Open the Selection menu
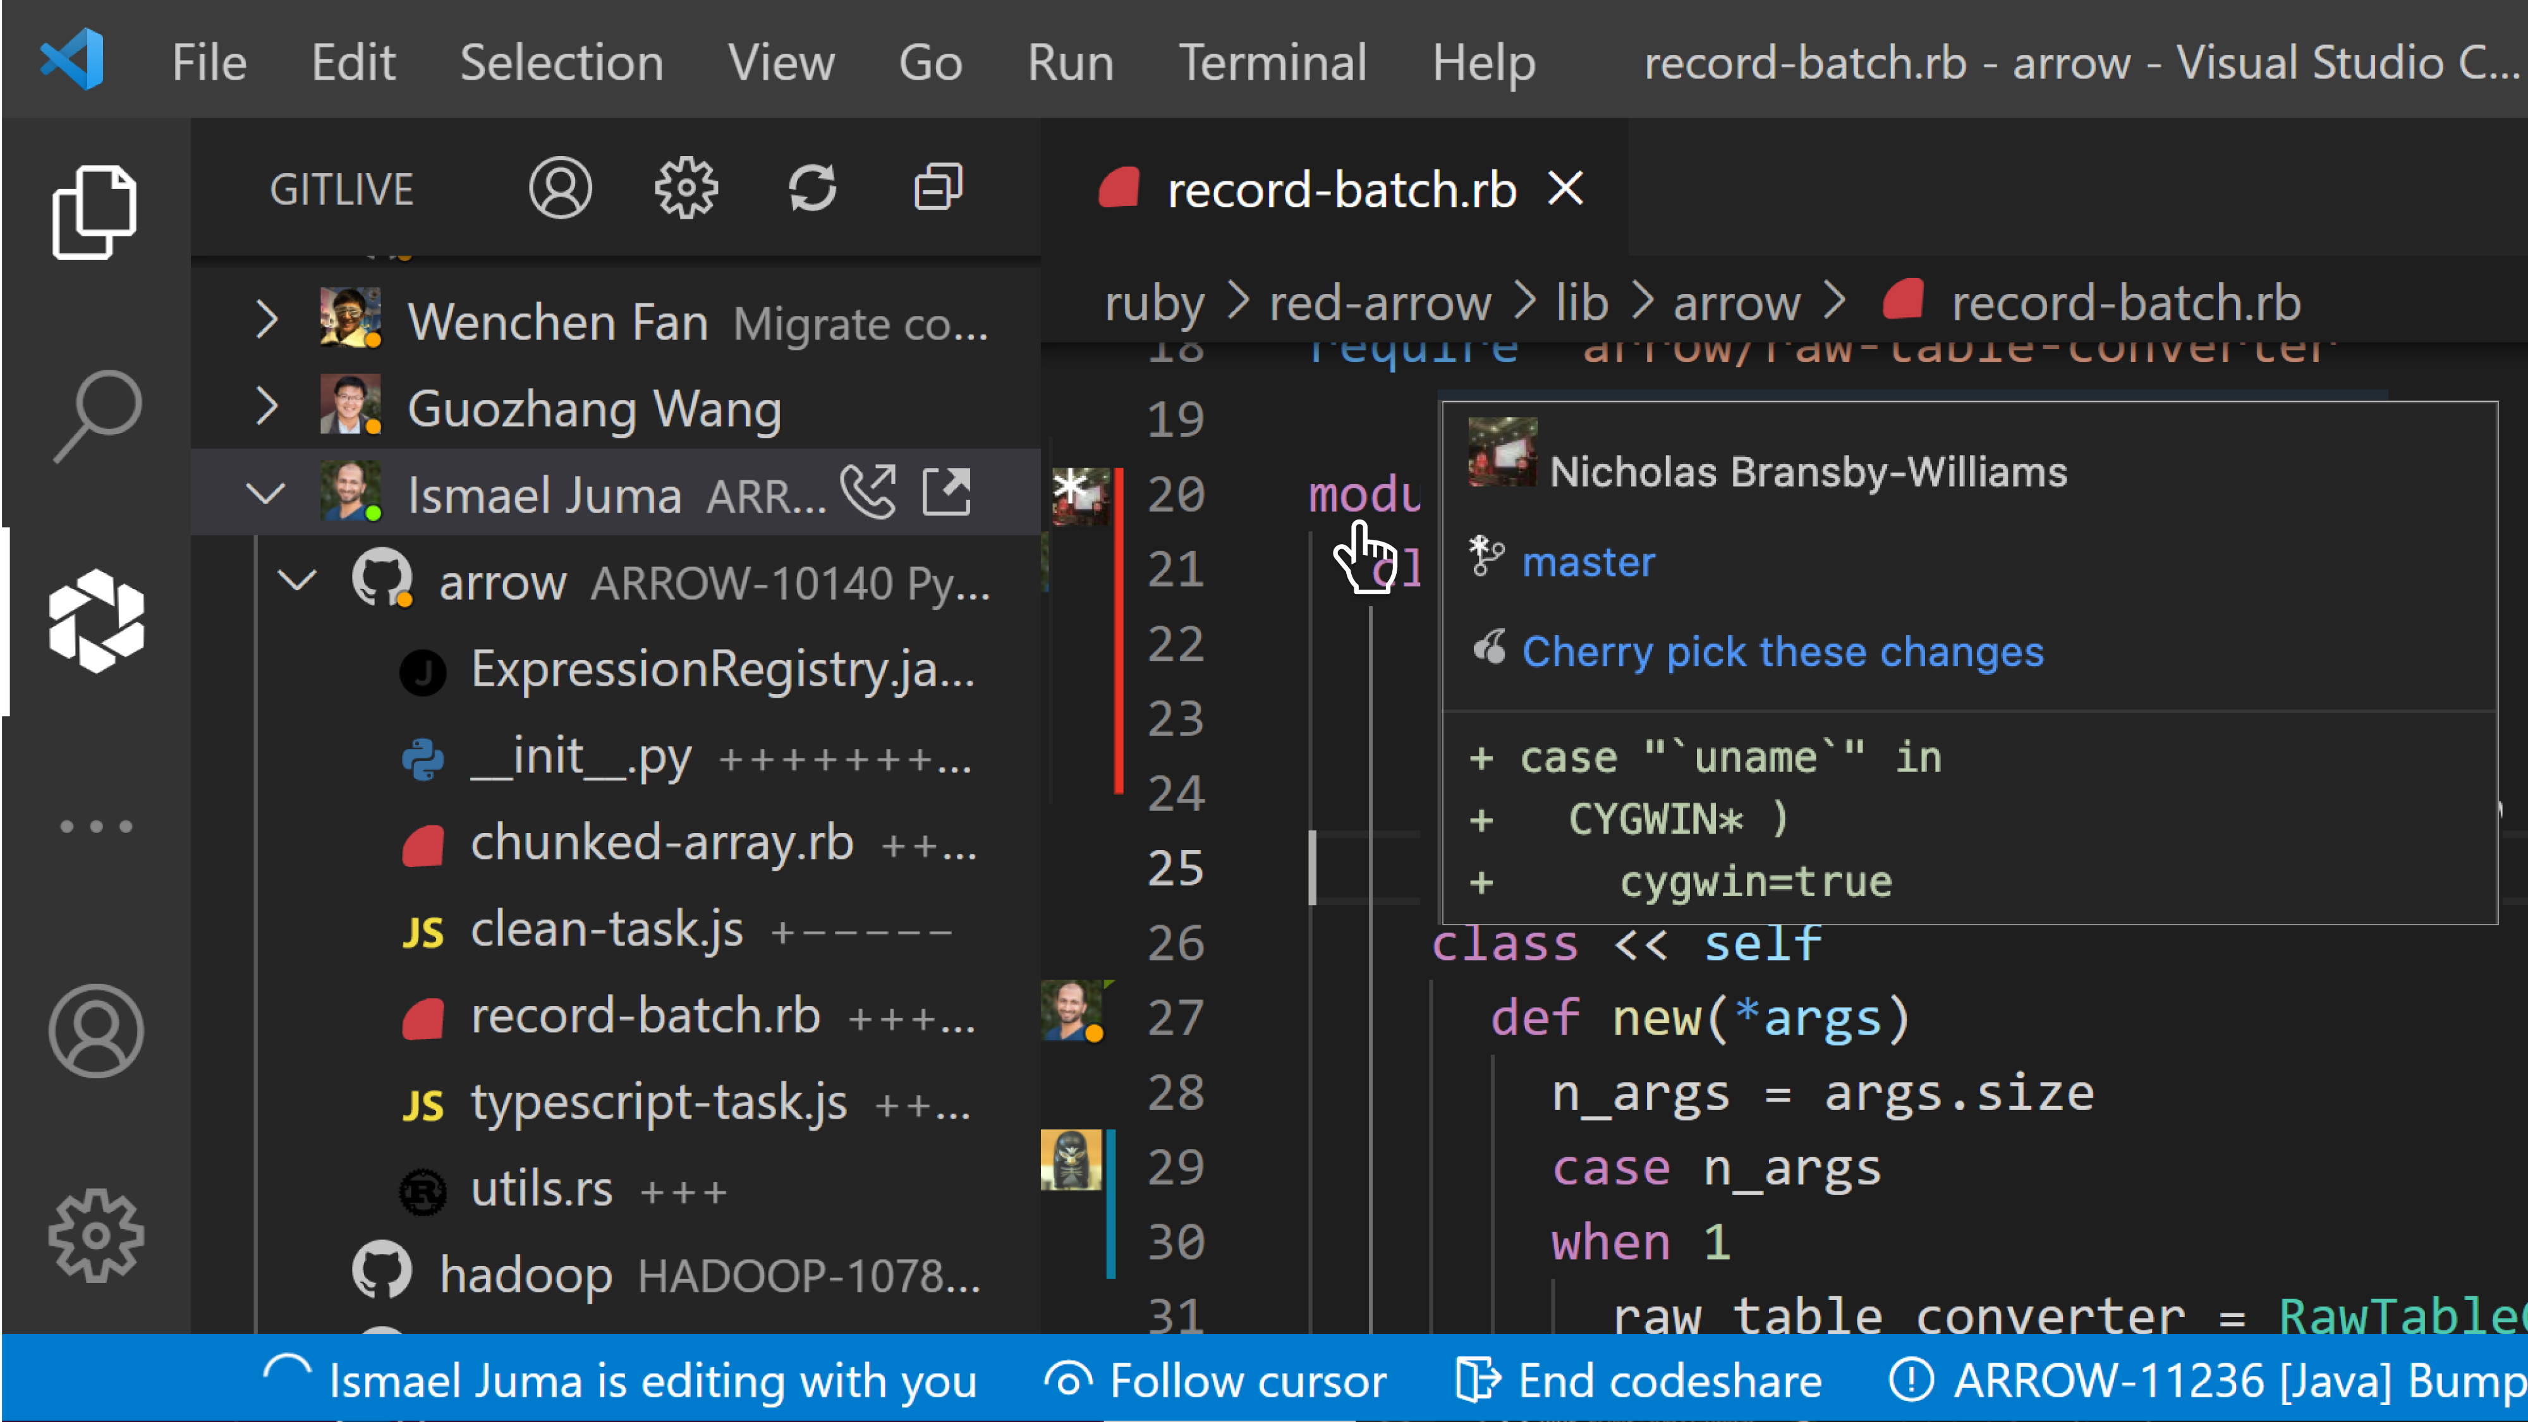Image resolution: width=2528 pixels, height=1422 pixels. (561, 62)
